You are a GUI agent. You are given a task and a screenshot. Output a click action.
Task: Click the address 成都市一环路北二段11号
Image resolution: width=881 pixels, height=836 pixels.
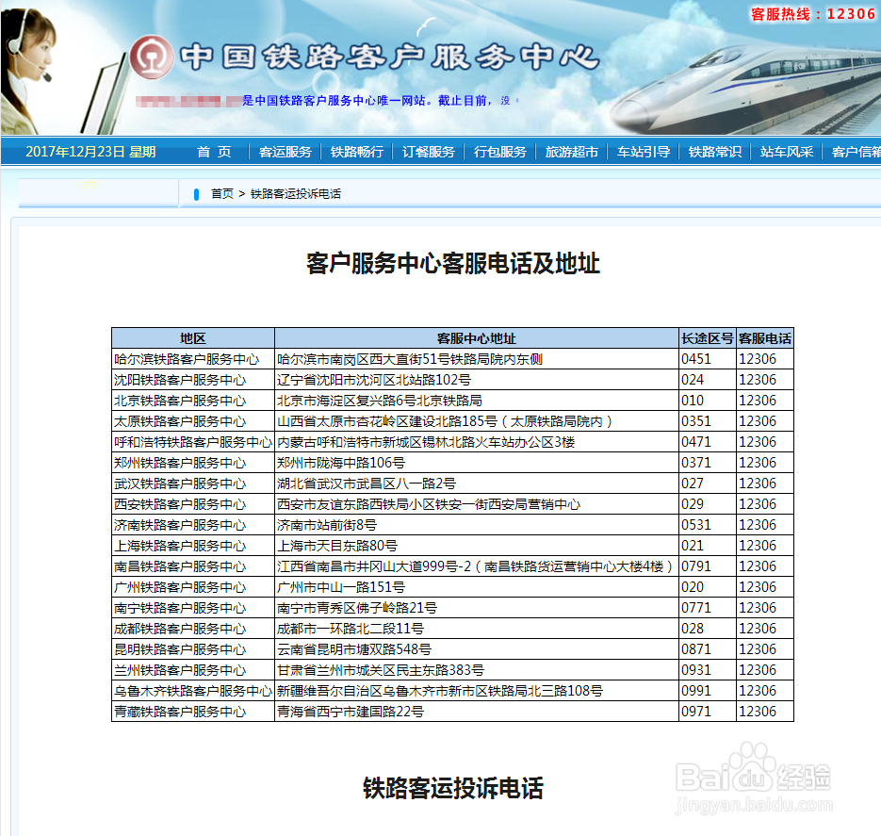coord(351,630)
